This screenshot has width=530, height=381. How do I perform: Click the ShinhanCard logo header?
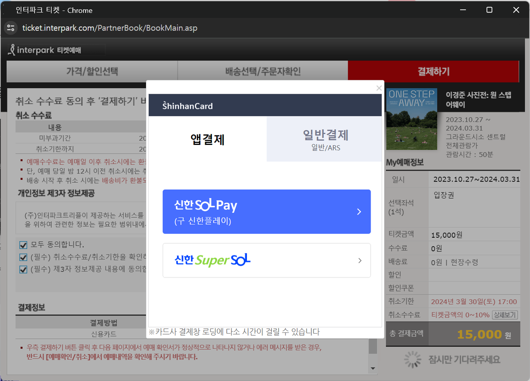[188, 106]
